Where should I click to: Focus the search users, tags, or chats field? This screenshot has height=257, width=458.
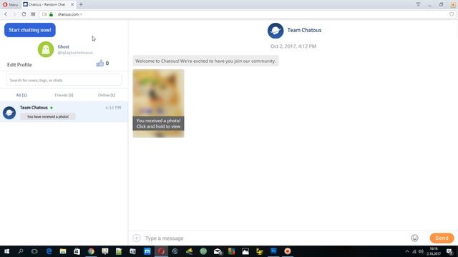click(x=64, y=80)
